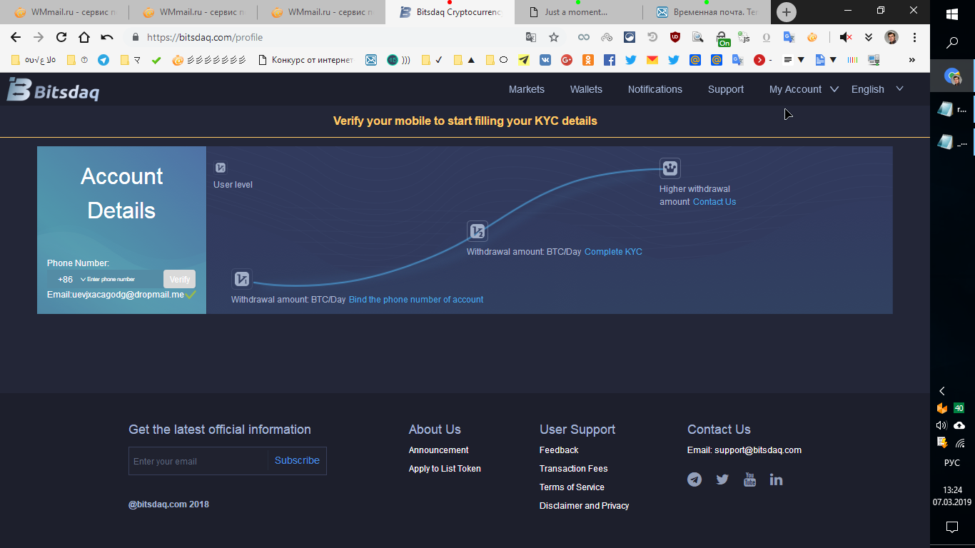Viewport: 975px width, 548px height.
Task: Open Wallets in top navigation
Action: 586,89
